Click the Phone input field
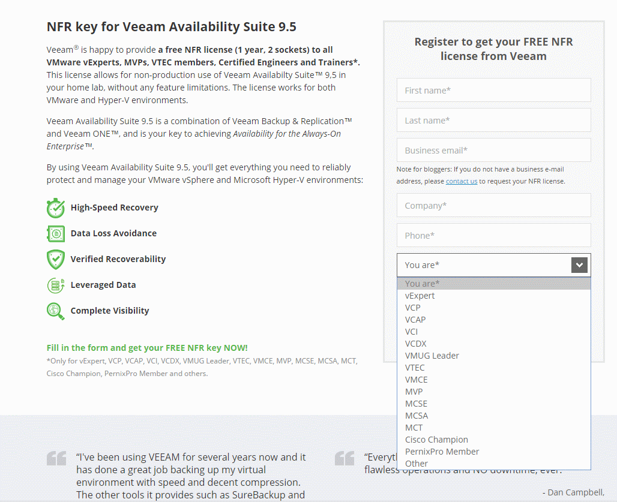This screenshot has width=617, height=502. pyautogui.click(x=493, y=235)
